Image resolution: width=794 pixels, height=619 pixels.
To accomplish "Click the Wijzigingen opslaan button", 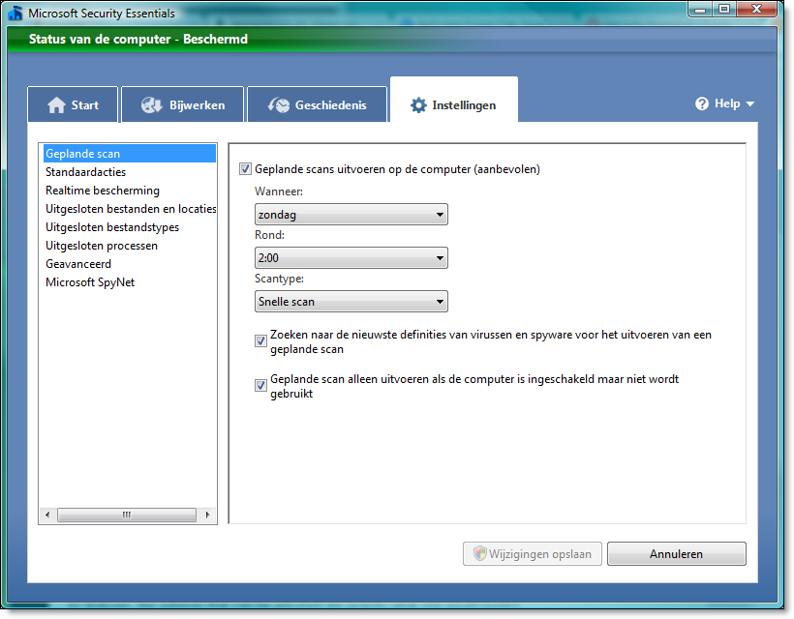I will coord(533,554).
